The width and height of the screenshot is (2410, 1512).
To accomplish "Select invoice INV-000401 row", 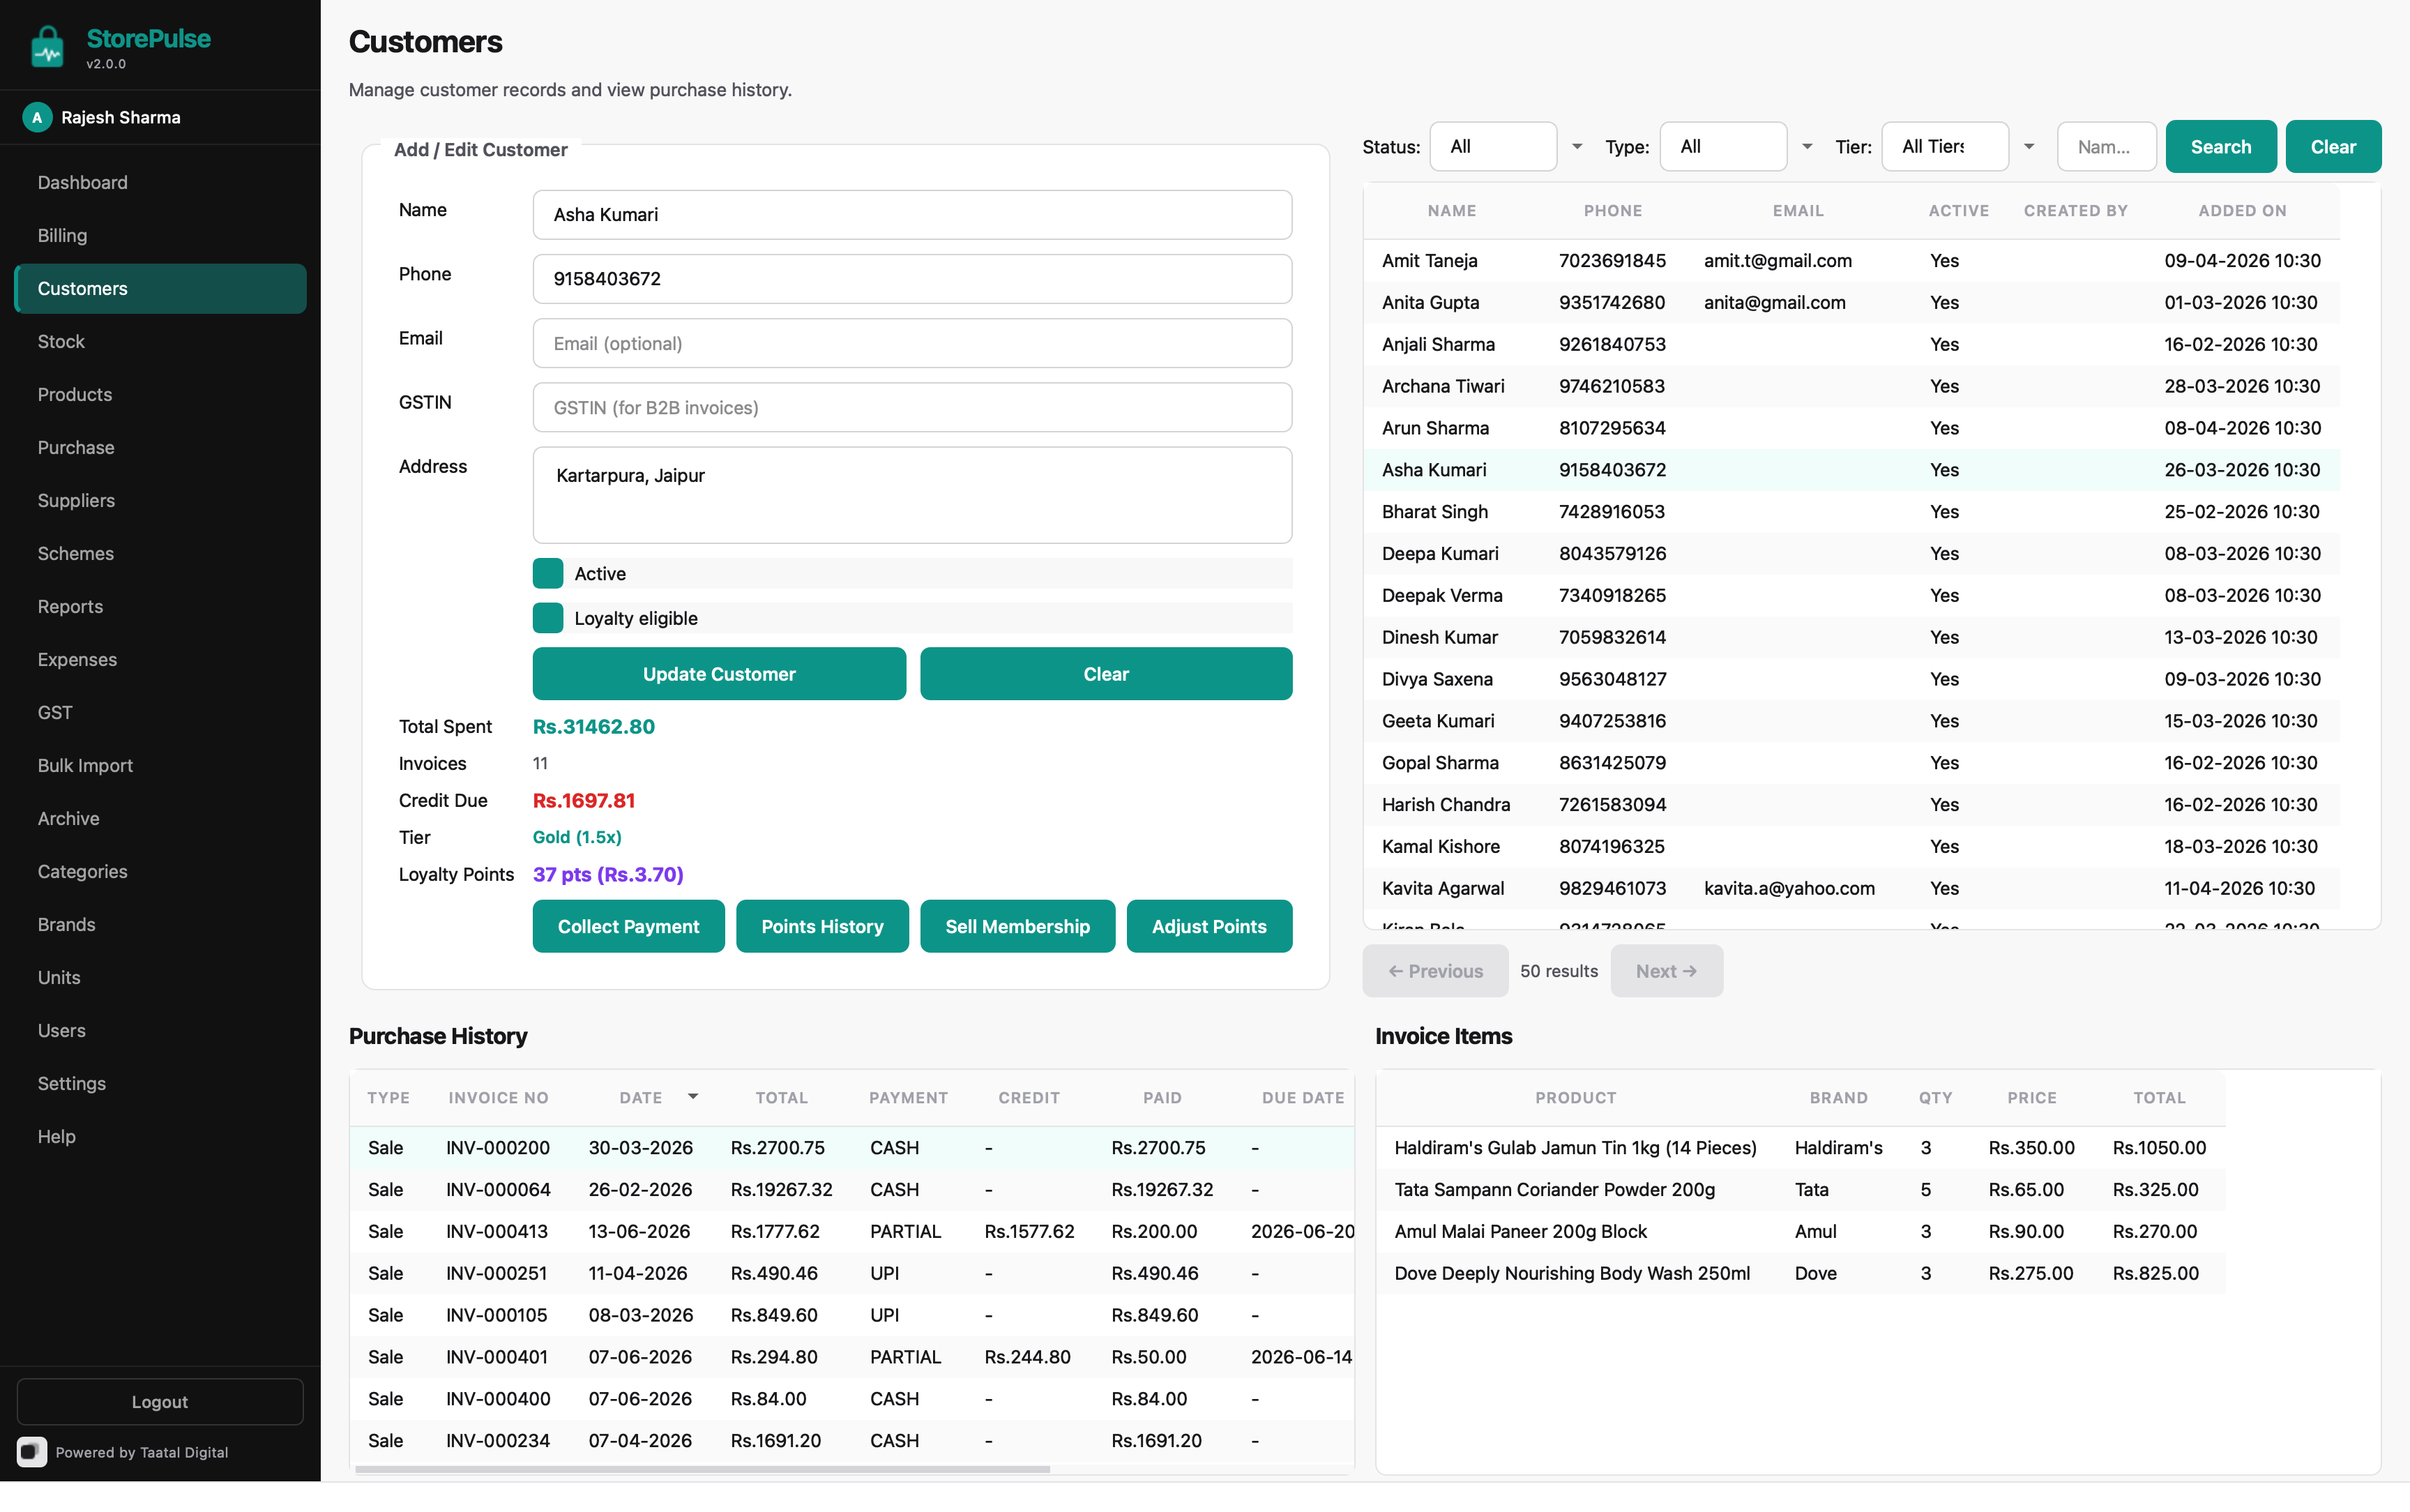I will [851, 1357].
